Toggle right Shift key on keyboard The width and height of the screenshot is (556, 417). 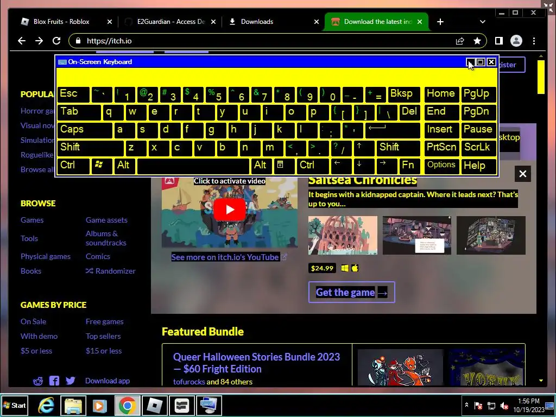[398, 147]
